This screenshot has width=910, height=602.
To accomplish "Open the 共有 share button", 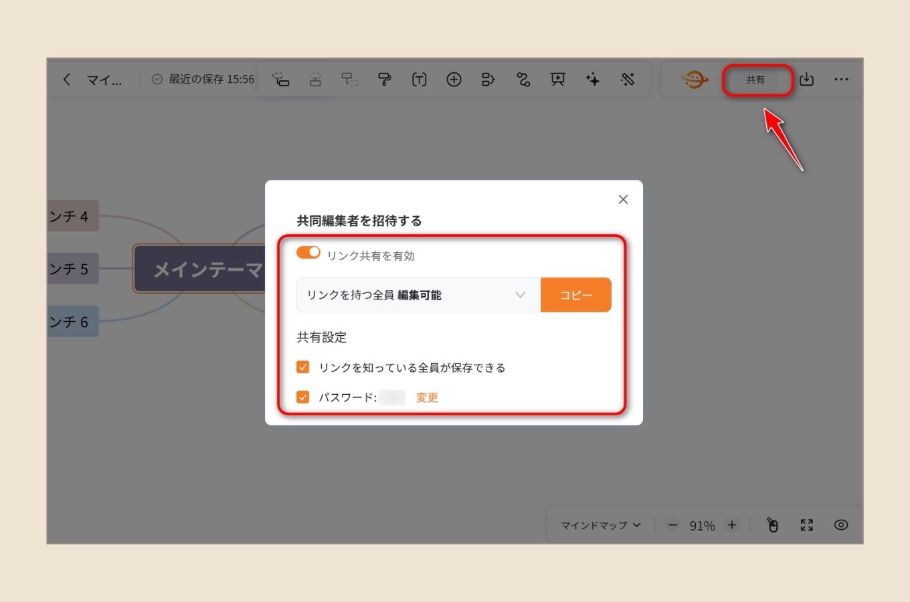I will coord(756,80).
